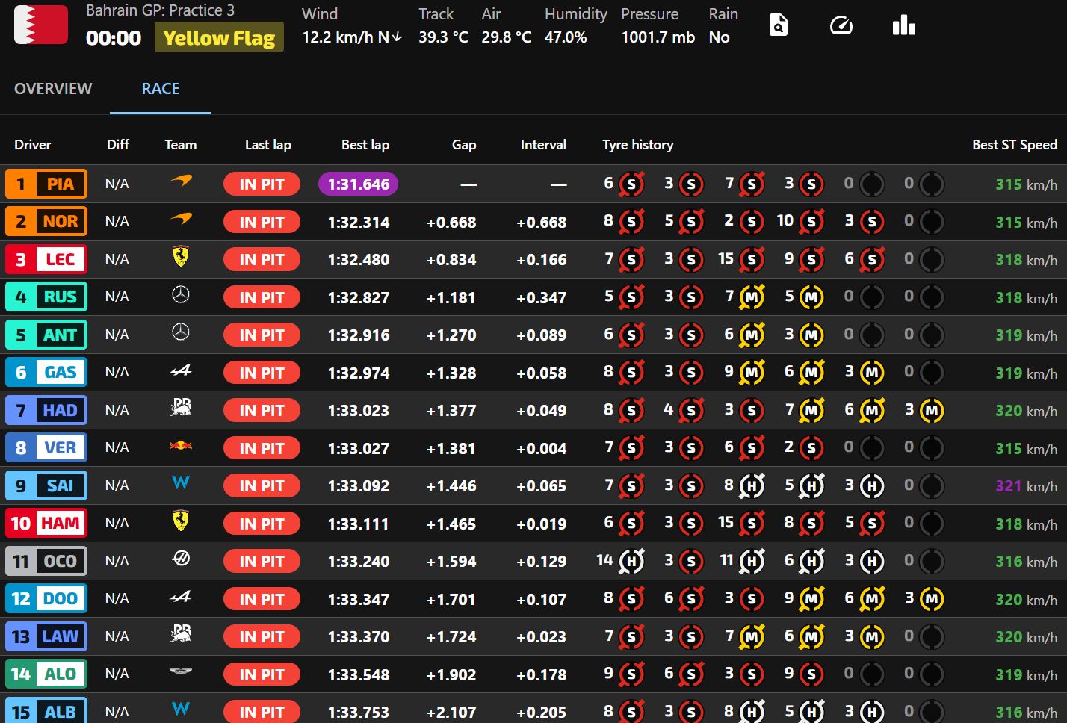Click the Best ST Speed column header
Screen dimensions: 1067x723
[x=1015, y=145]
